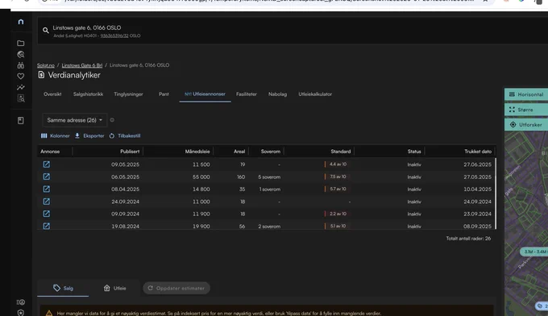Click the 3.1M - 3.4M map price label
The height and width of the screenshot is (316, 548).
pos(535,252)
